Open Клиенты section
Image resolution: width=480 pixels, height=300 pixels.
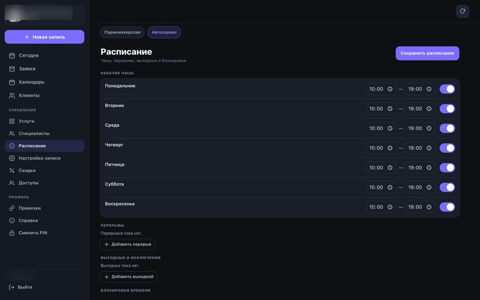[x=44, y=96]
